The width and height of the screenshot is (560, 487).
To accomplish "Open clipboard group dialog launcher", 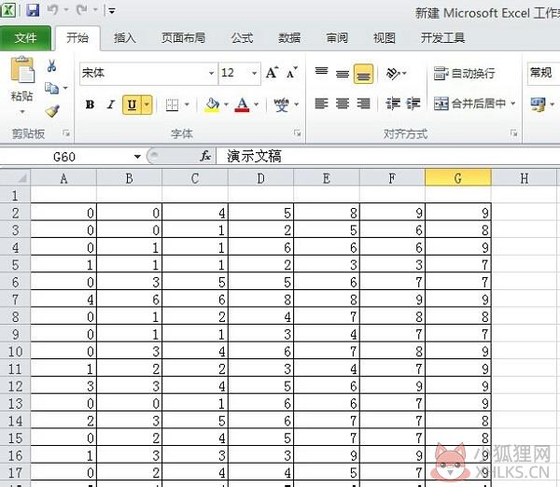I will click(66, 133).
